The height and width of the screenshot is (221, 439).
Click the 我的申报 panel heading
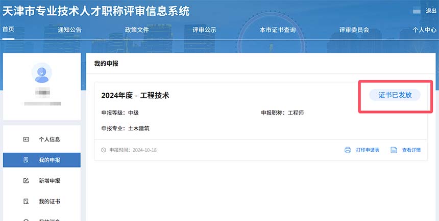coord(106,64)
